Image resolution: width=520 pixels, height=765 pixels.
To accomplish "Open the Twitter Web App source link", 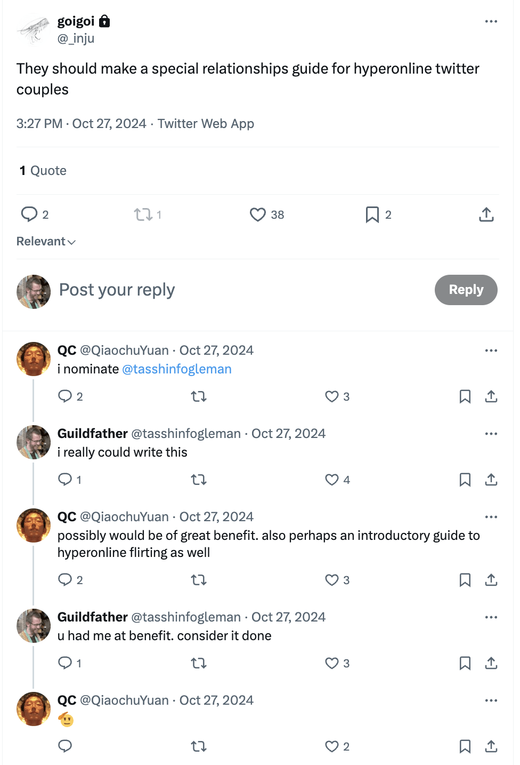I will pyautogui.click(x=206, y=124).
